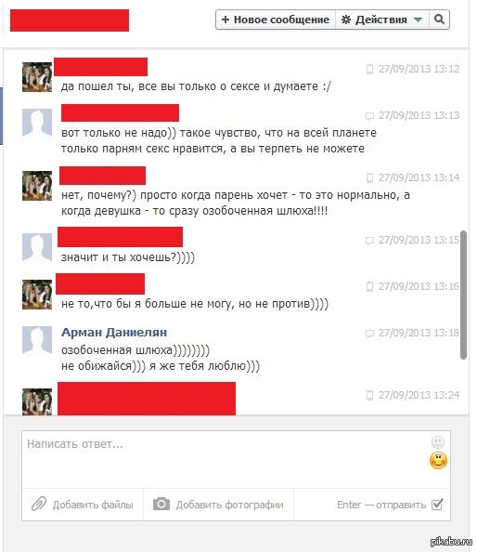Click mobile icon beside 13:12 timestamp

(369, 69)
